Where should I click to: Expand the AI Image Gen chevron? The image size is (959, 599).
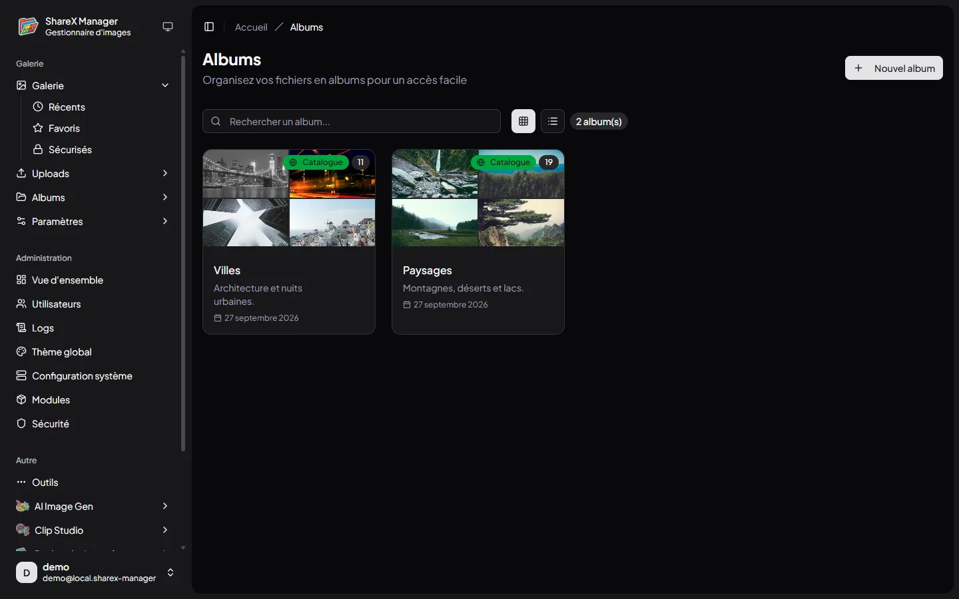[x=165, y=506]
